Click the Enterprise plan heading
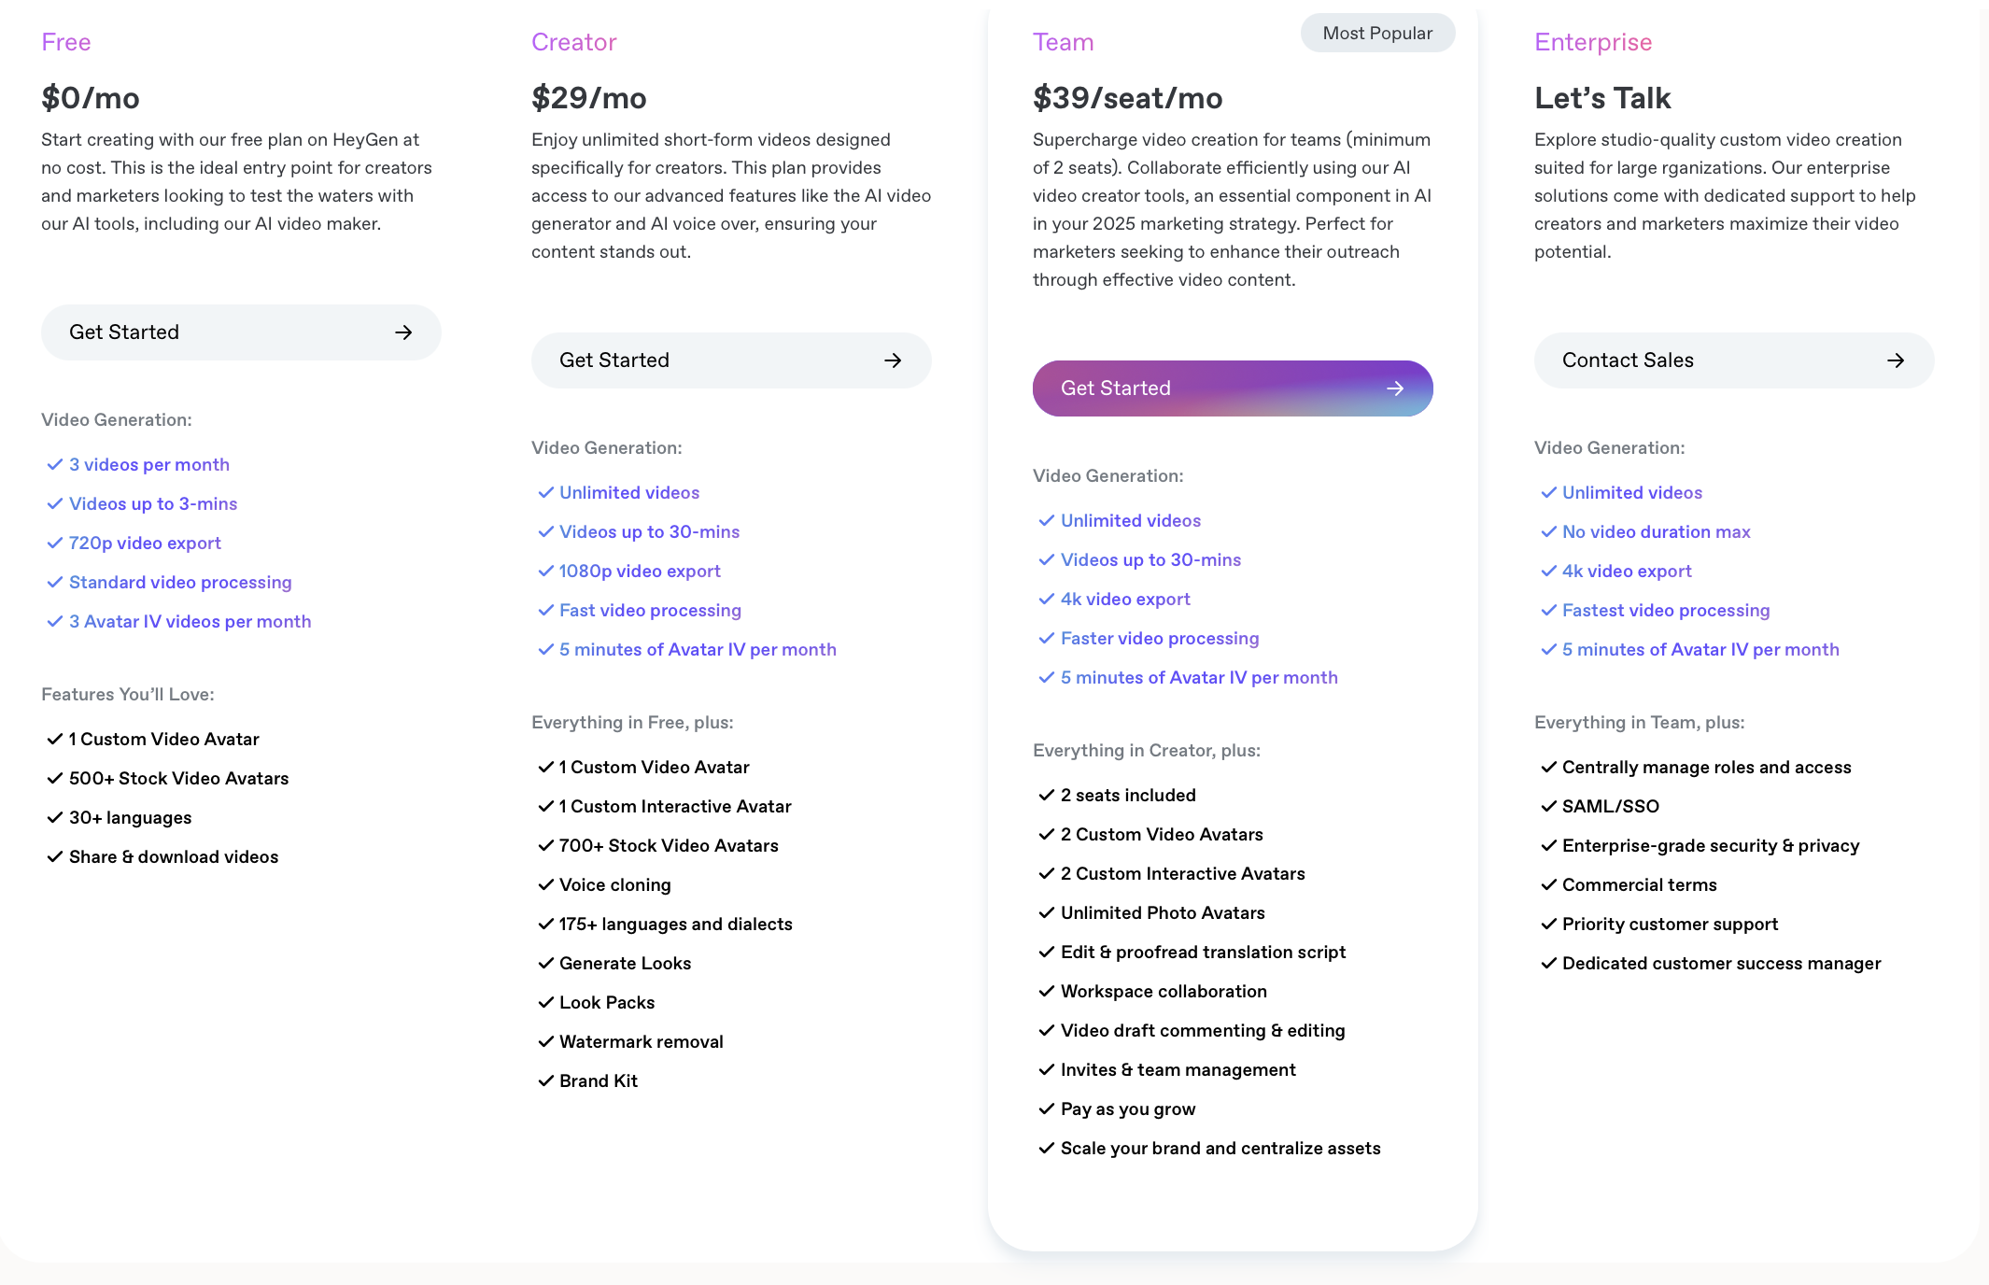The height and width of the screenshot is (1285, 1989). click(1593, 42)
